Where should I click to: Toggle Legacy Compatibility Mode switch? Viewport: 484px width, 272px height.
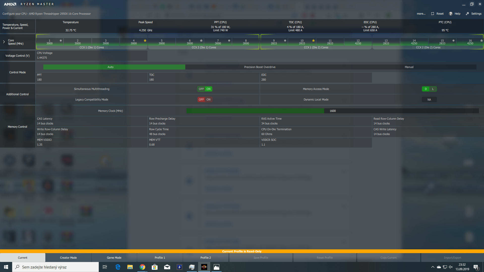[x=205, y=99]
